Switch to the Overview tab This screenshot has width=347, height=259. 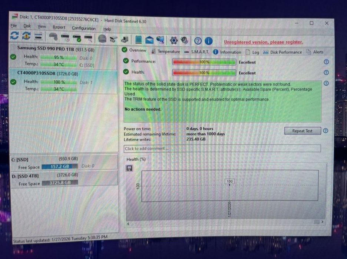tap(134, 50)
